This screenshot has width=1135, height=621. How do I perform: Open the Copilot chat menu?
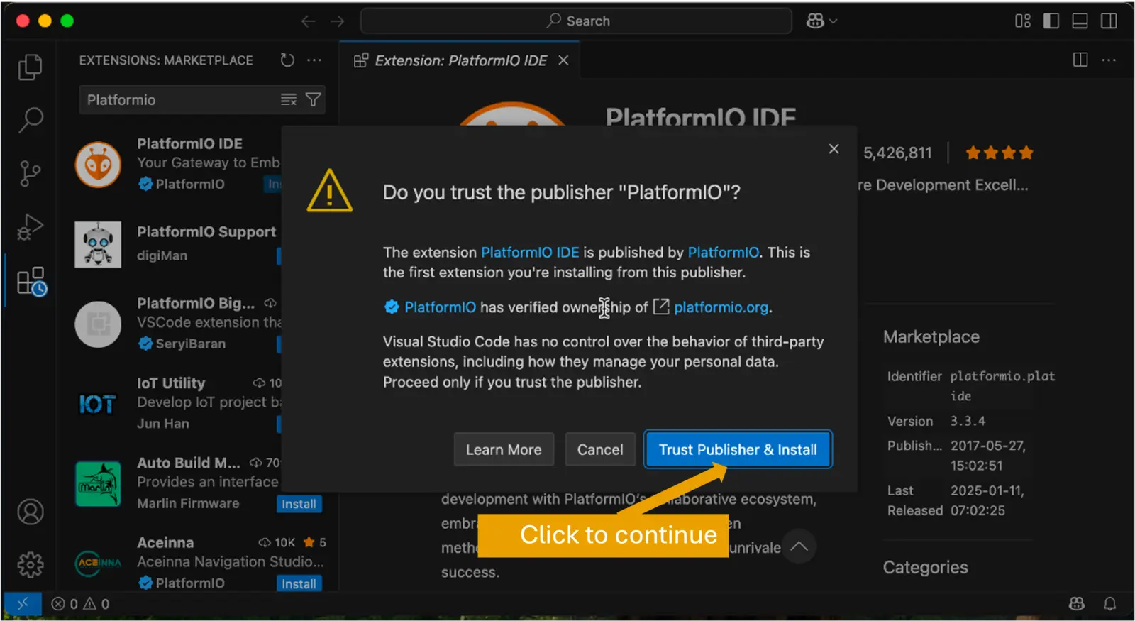821,21
